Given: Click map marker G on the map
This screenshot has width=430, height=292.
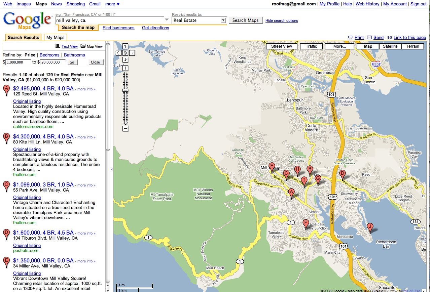Looking at the screenshot, I should 318,180.
